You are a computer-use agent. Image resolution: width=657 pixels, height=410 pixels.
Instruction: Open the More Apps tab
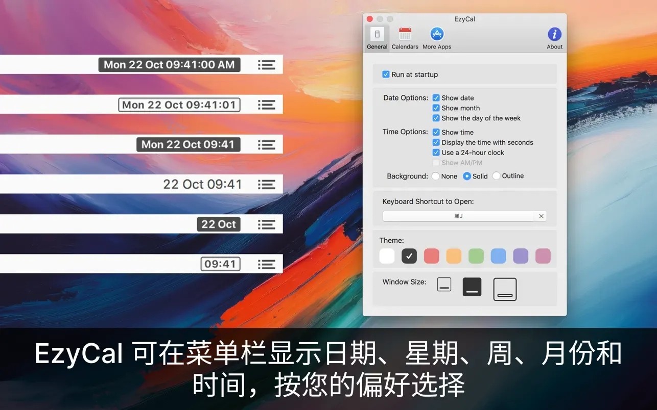pyautogui.click(x=437, y=38)
